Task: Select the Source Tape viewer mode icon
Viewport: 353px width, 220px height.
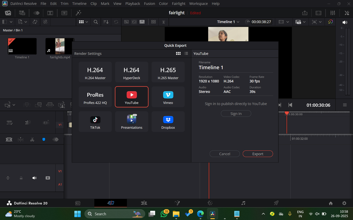Action: (134, 22)
